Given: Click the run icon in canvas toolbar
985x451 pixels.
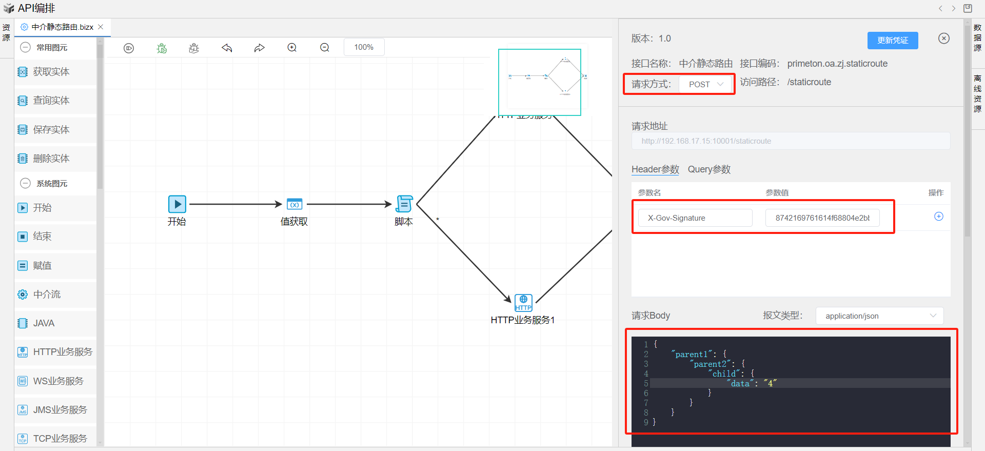Looking at the screenshot, I should tap(129, 48).
